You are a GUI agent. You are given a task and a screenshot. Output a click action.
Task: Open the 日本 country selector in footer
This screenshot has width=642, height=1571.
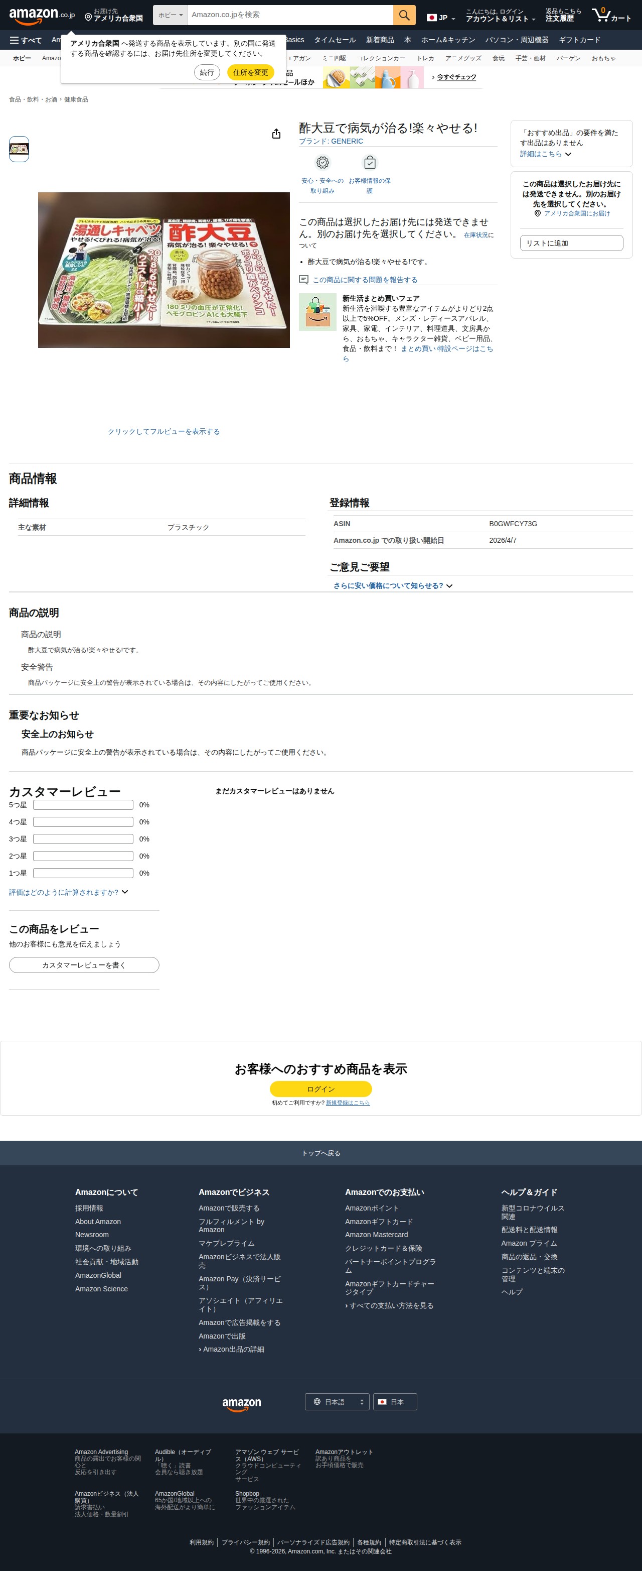pyautogui.click(x=395, y=1402)
